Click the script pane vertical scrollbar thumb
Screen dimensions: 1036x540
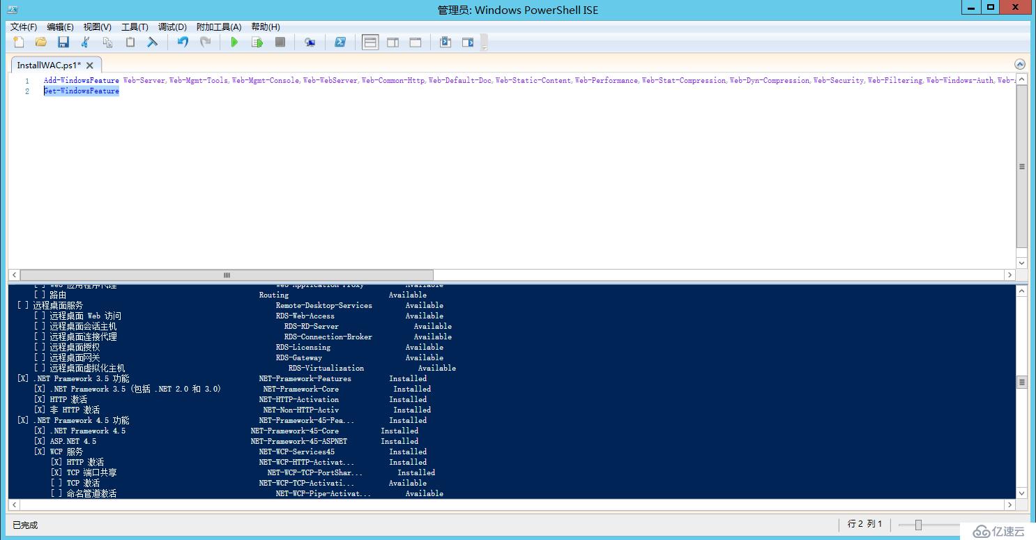(1022, 166)
